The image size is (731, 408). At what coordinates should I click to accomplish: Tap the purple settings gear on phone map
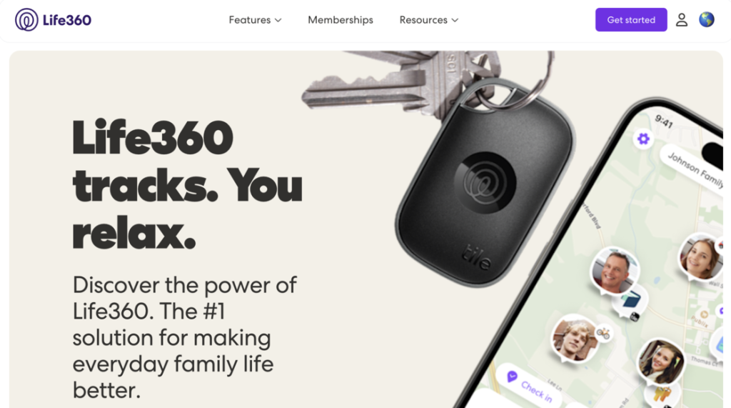point(643,139)
